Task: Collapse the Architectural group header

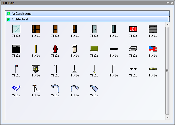Action: (20, 19)
